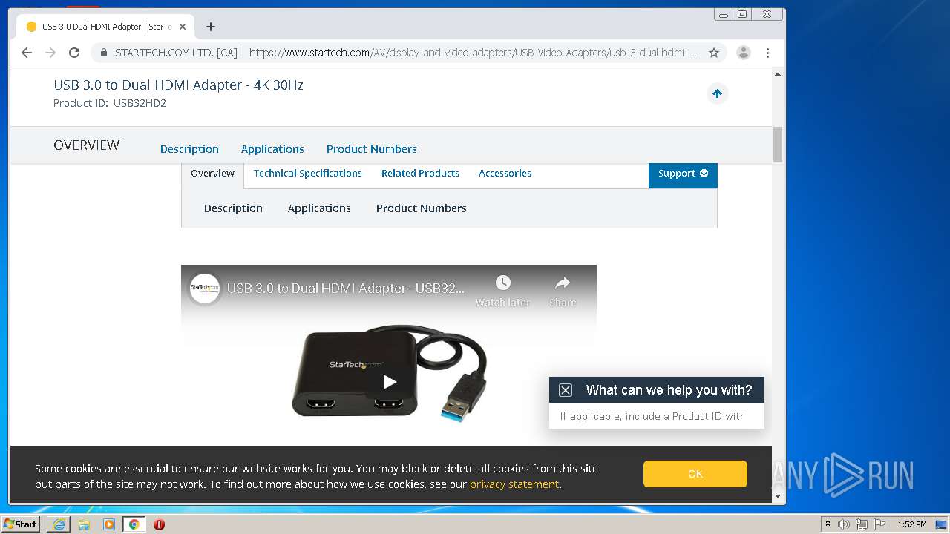Click the scroll-to-top arrow button
Image resolution: width=950 pixels, height=534 pixels.
click(717, 93)
